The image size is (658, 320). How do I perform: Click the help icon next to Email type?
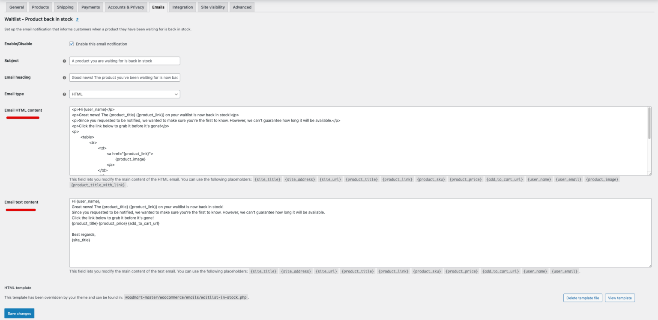pos(64,94)
